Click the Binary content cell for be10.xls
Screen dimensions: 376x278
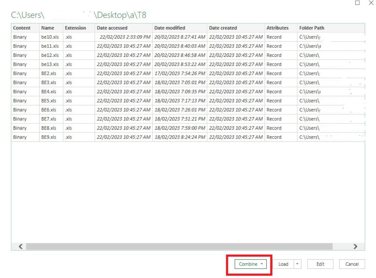tap(25, 37)
